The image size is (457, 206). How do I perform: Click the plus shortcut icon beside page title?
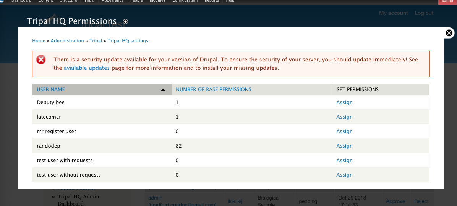(x=126, y=21)
